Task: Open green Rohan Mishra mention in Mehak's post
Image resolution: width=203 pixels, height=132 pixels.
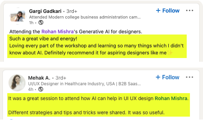Action: point(171,98)
